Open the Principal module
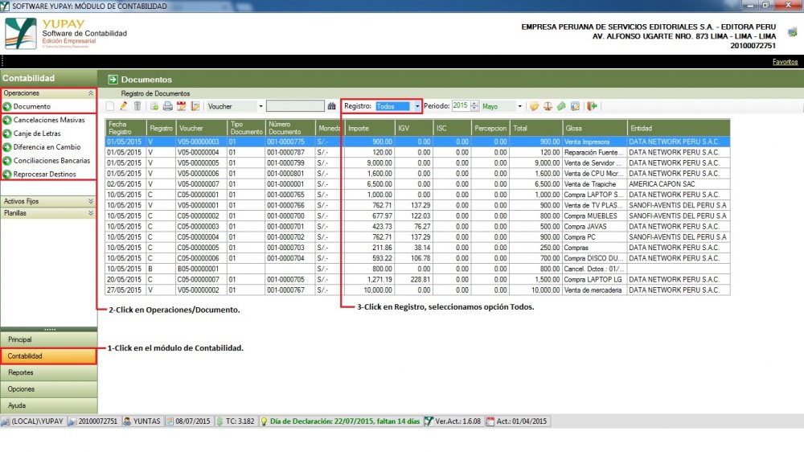Screen dimensions: 804x452 click(49, 339)
